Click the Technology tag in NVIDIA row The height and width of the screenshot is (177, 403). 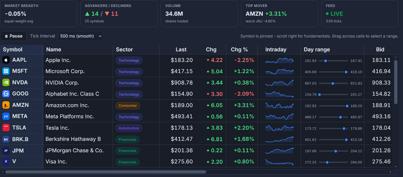(129, 83)
